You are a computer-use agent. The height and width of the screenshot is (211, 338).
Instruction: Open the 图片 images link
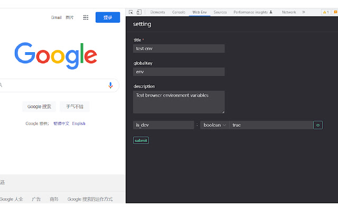(x=70, y=17)
